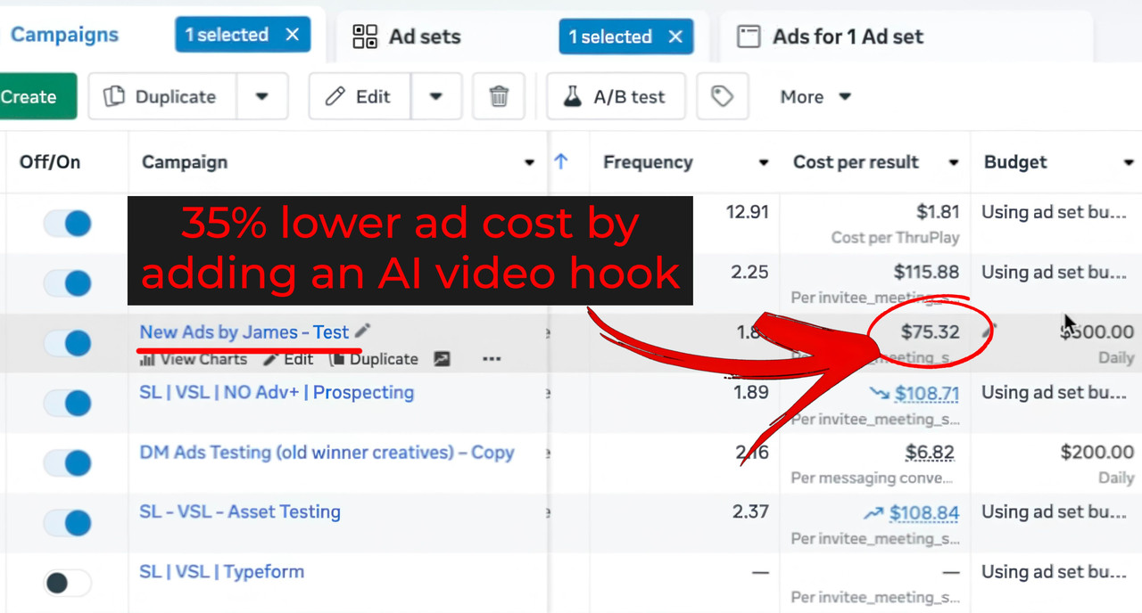
Task: Open Cost per result column dropdown
Action: click(954, 162)
